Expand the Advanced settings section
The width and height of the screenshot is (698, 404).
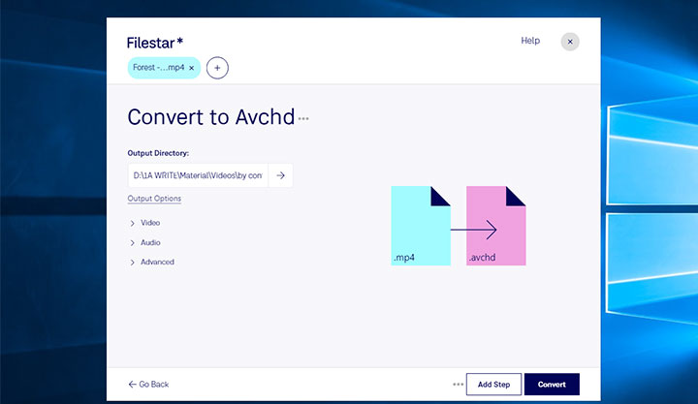pos(152,262)
